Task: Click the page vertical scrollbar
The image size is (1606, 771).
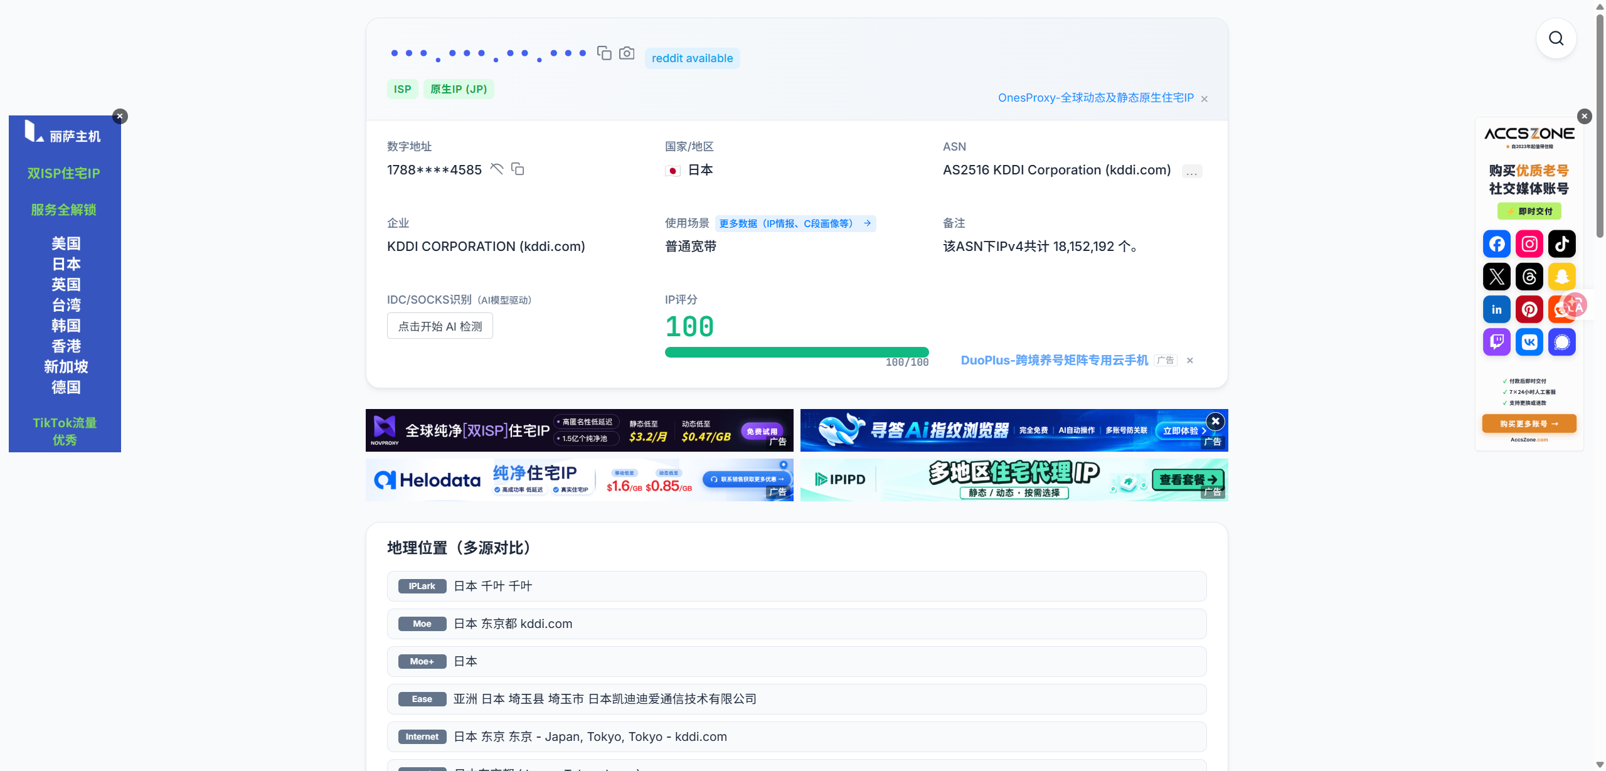Action: (x=1600, y=125)
